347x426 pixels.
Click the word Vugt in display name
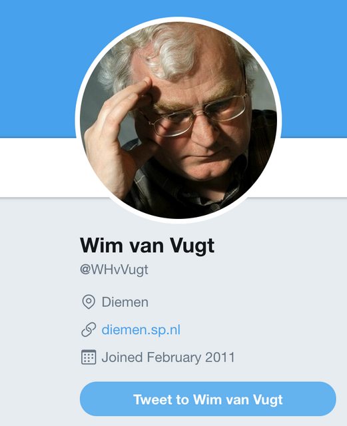pyautogui.click(x=192, y=246)
